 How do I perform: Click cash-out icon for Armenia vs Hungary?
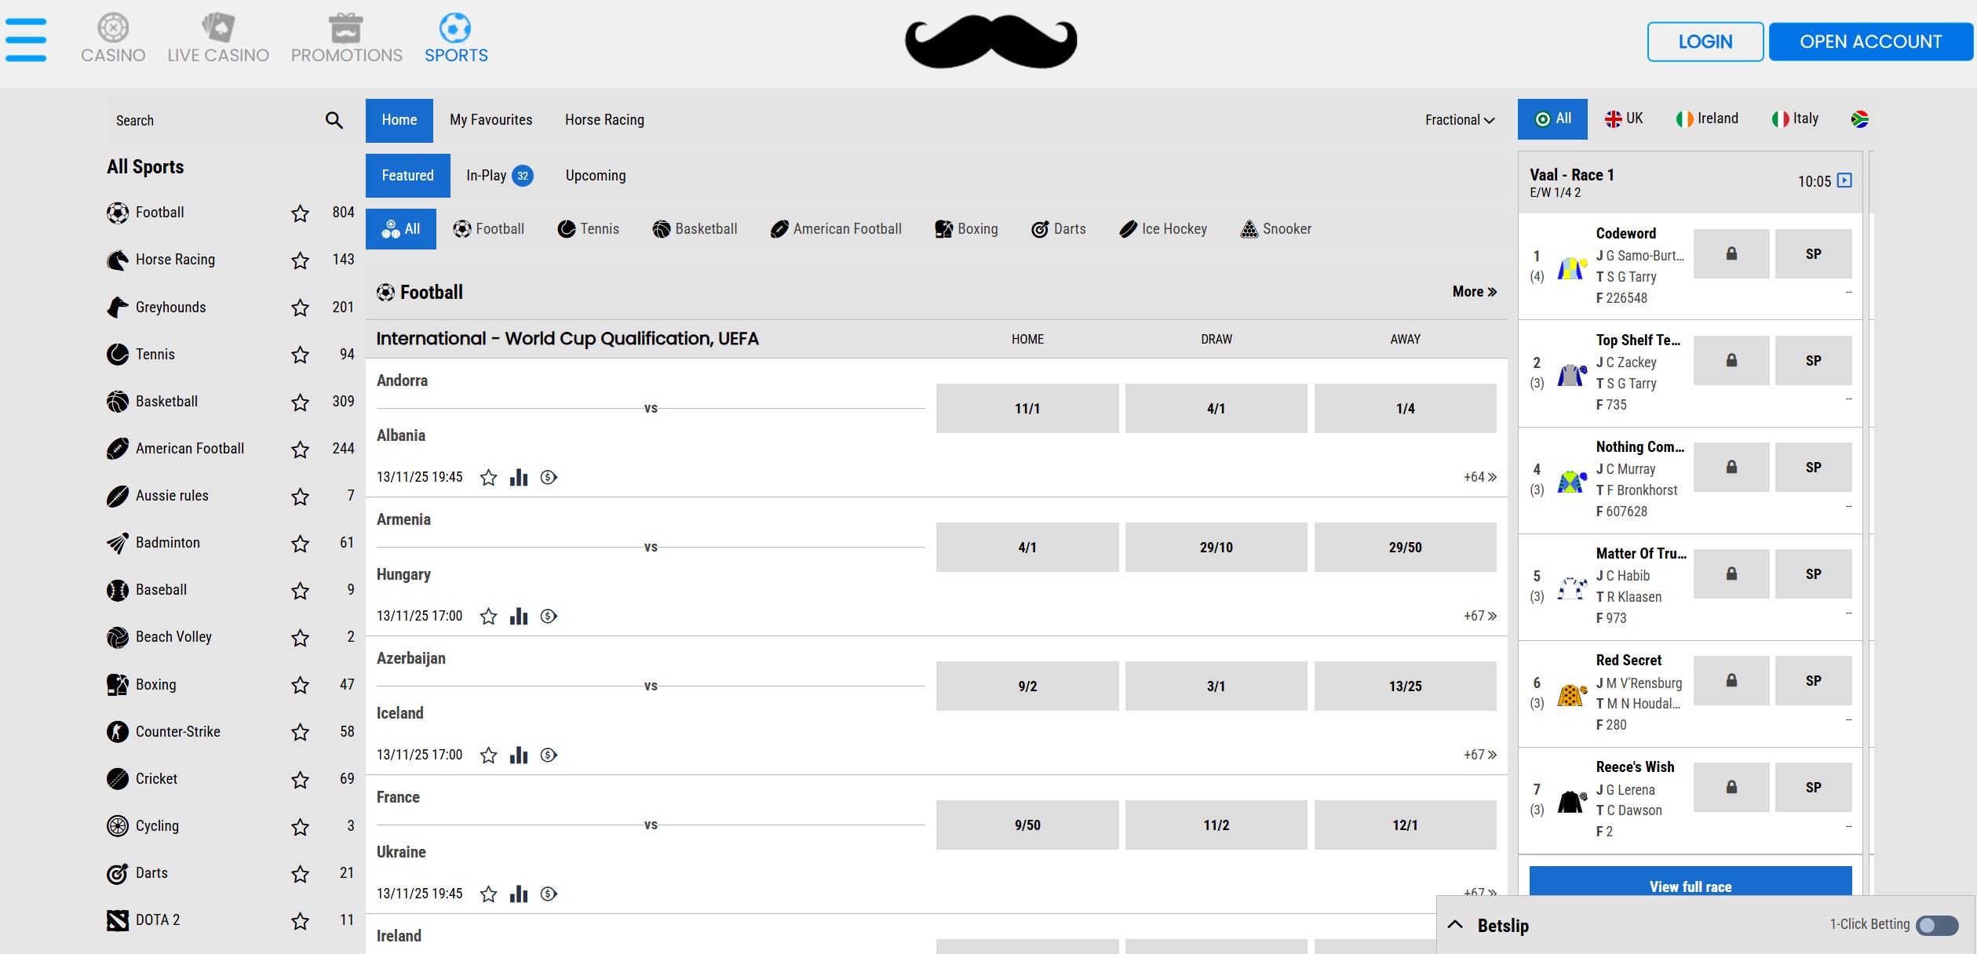549,616
